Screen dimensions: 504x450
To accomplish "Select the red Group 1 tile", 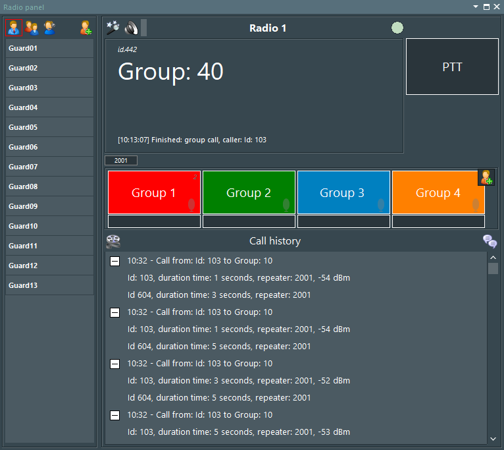I will pos(154,192).
